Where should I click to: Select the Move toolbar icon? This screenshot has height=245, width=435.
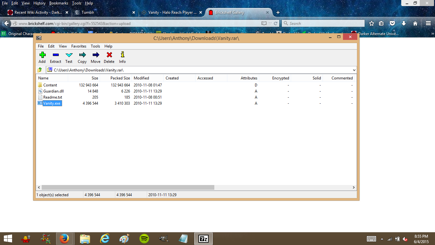(x=96, y=55)
